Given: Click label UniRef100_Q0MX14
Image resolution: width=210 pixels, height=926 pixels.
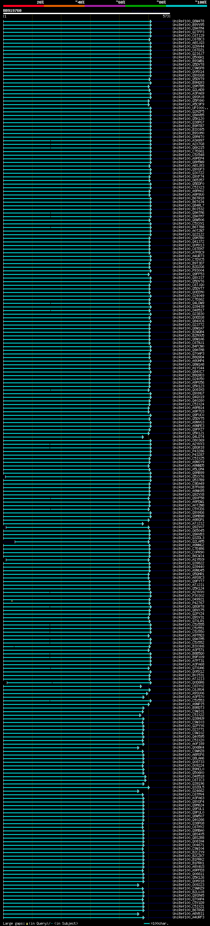Looking at the screenshot, I should coord(188,72).
